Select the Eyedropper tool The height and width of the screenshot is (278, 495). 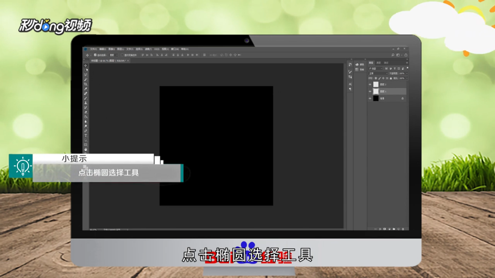86,89
